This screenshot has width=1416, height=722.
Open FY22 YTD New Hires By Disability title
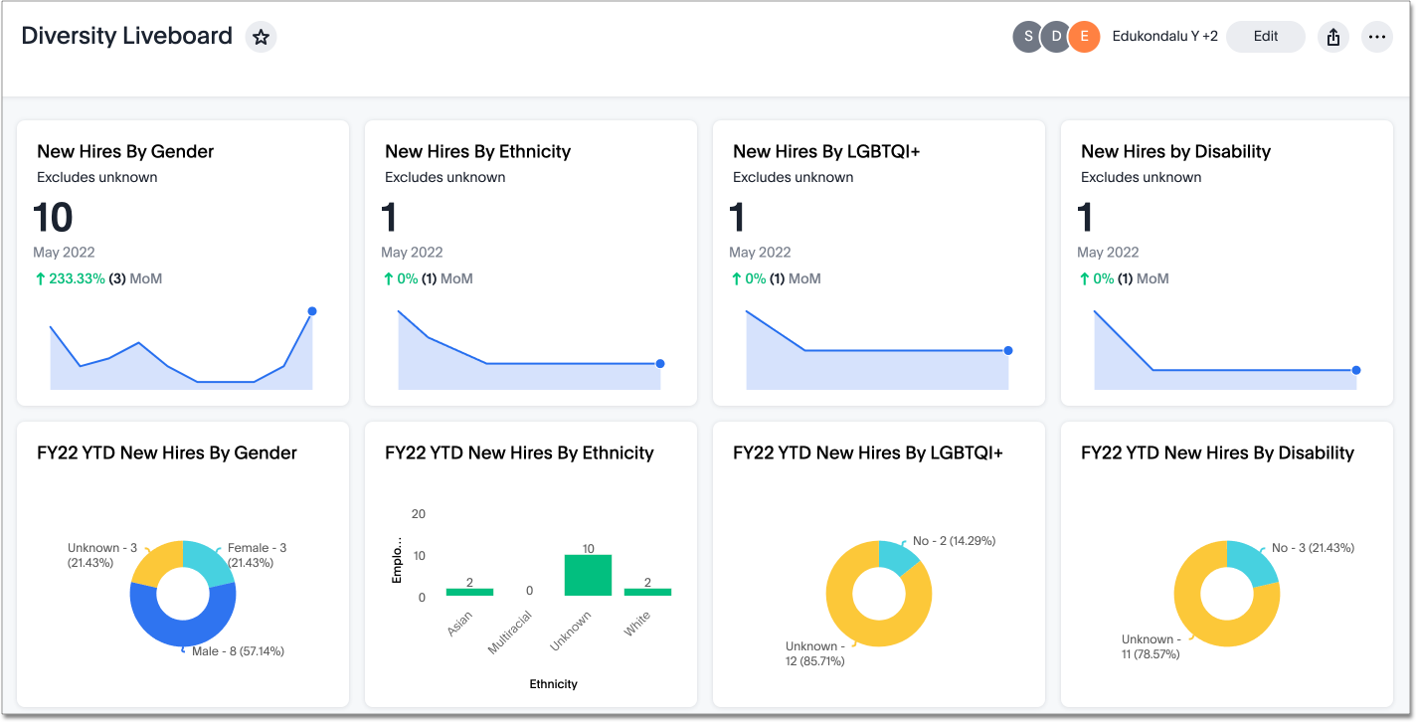click(x=1217, y=452)
